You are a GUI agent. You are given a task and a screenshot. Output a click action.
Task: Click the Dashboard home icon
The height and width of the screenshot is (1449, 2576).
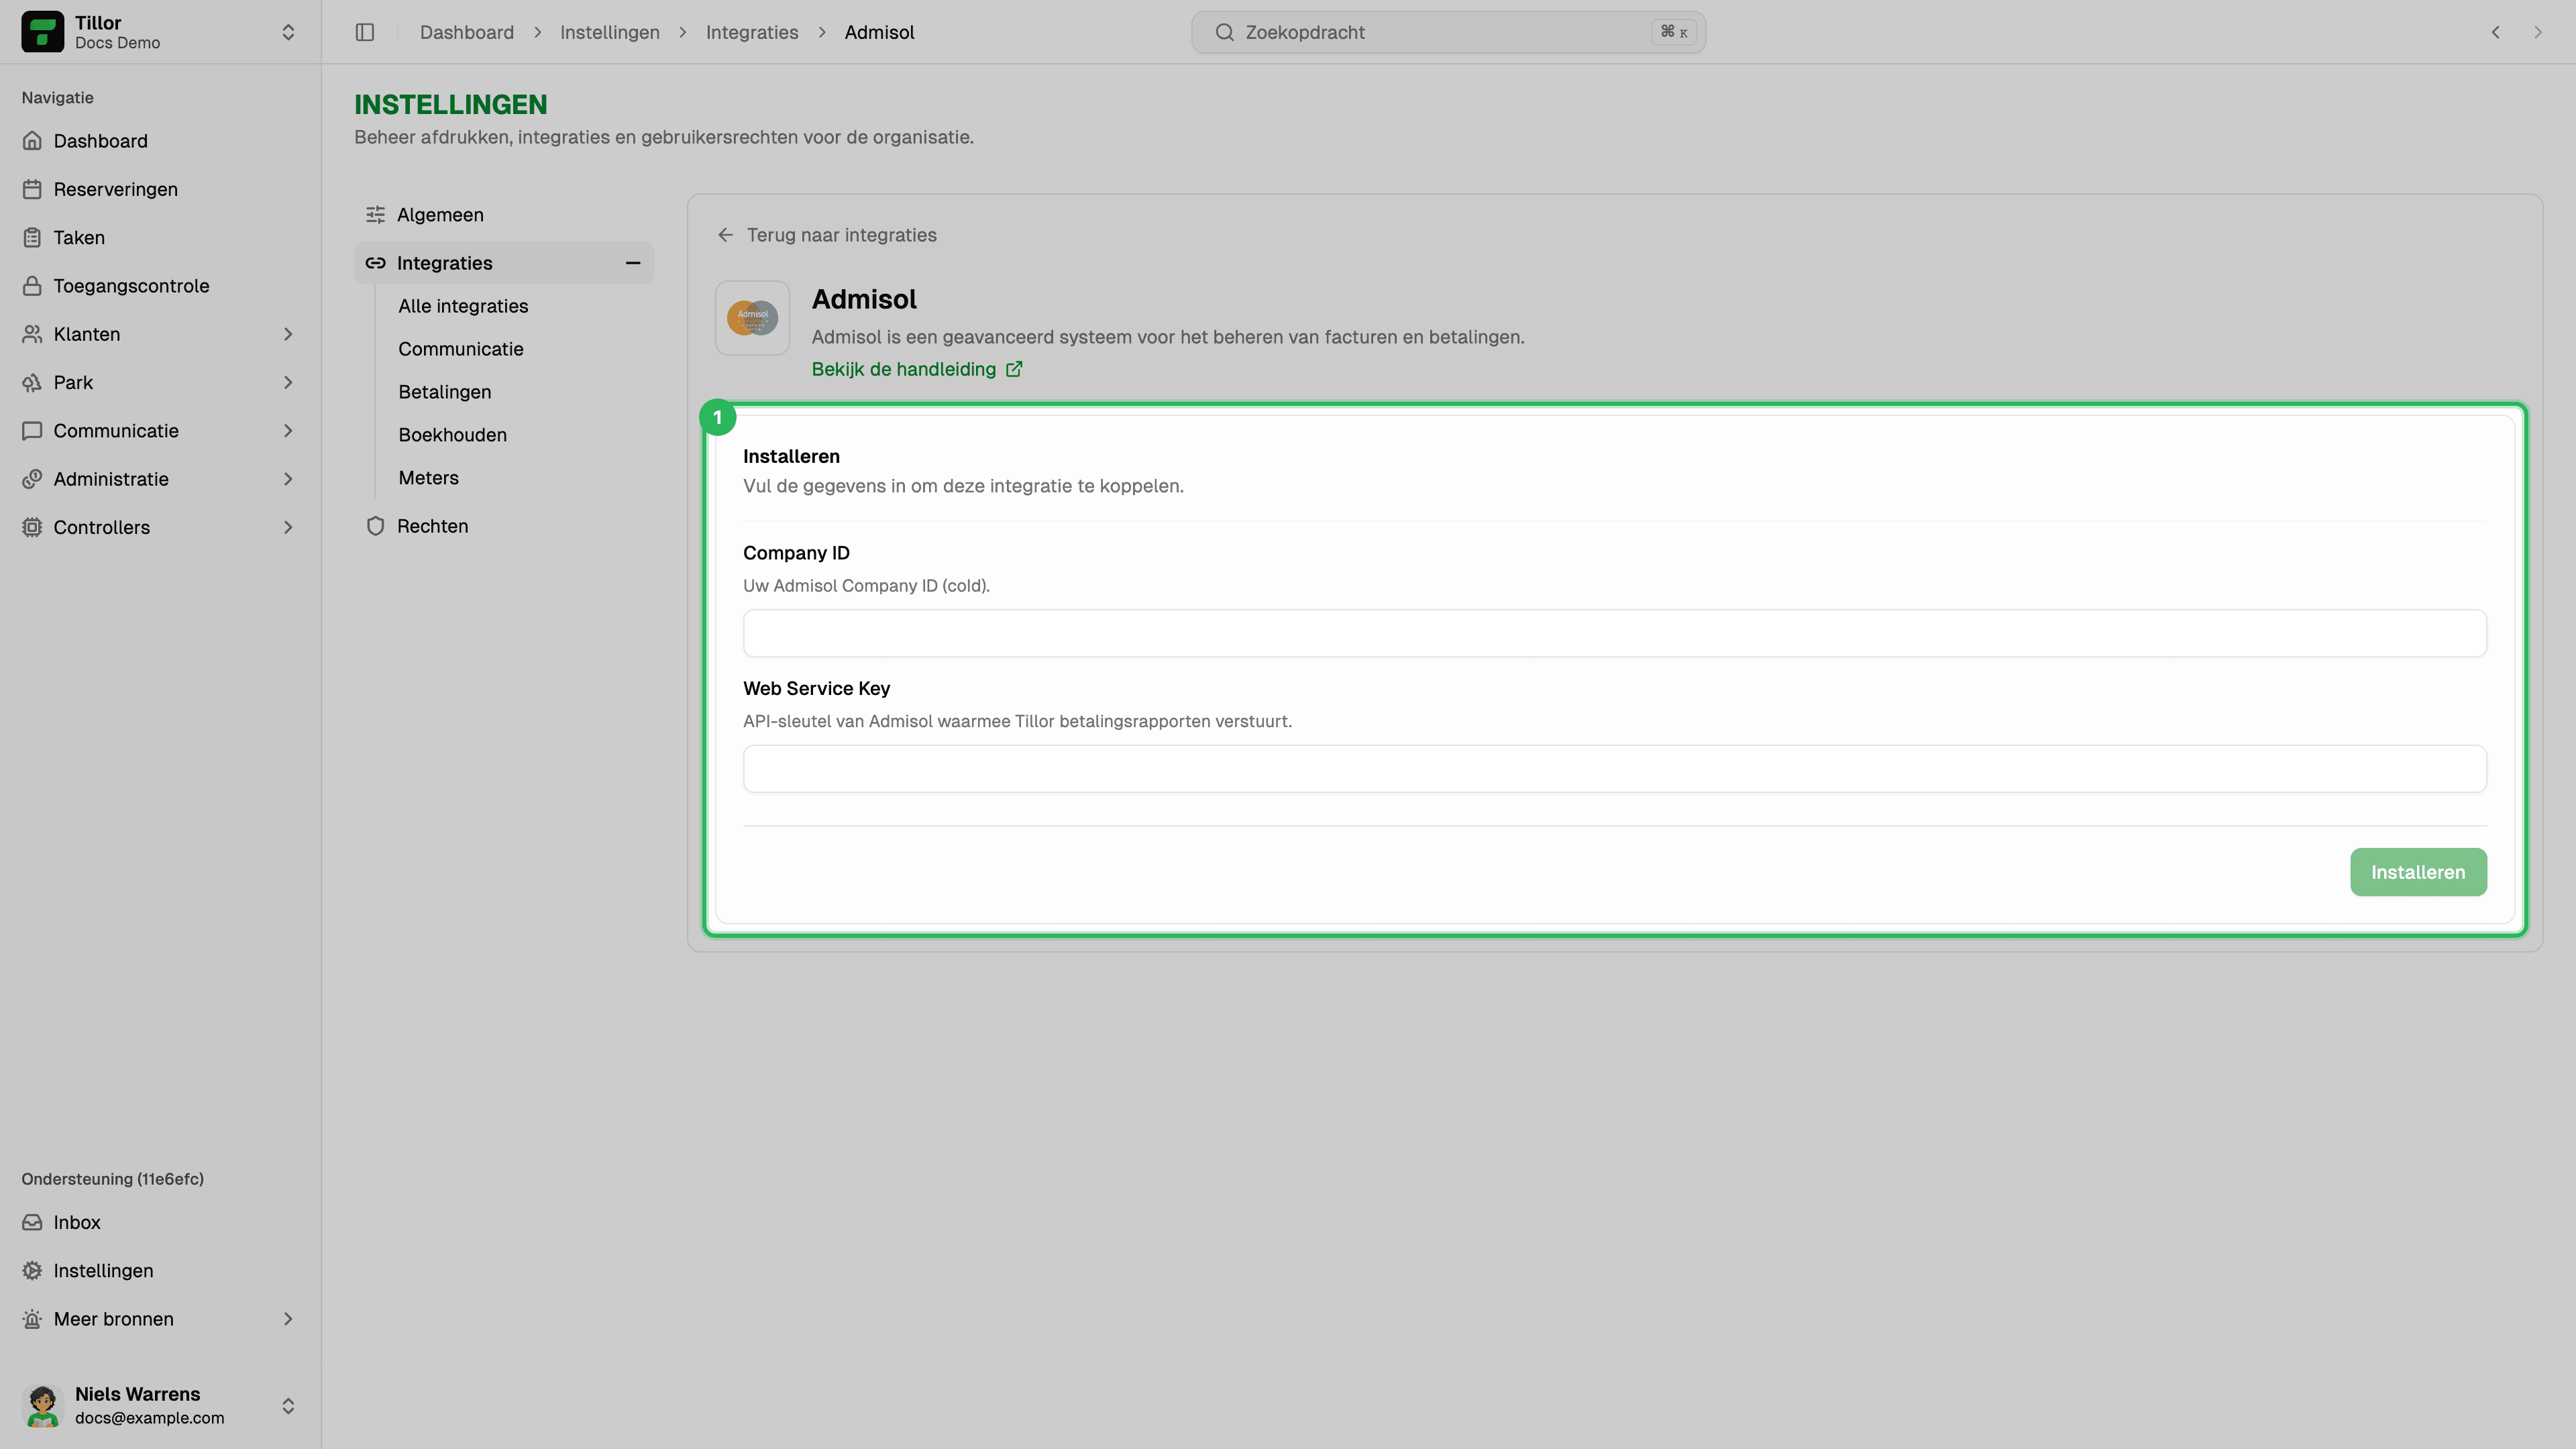(x=32, y=141)
